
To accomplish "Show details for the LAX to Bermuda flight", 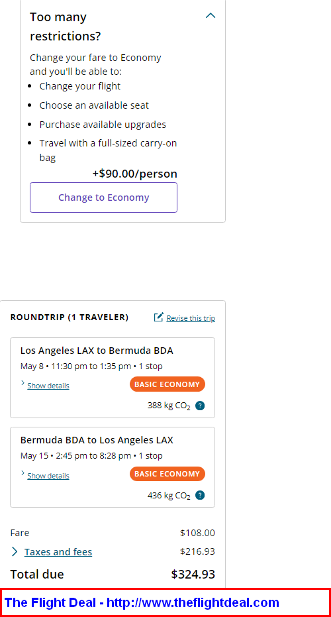I will (x=48, y=386).
